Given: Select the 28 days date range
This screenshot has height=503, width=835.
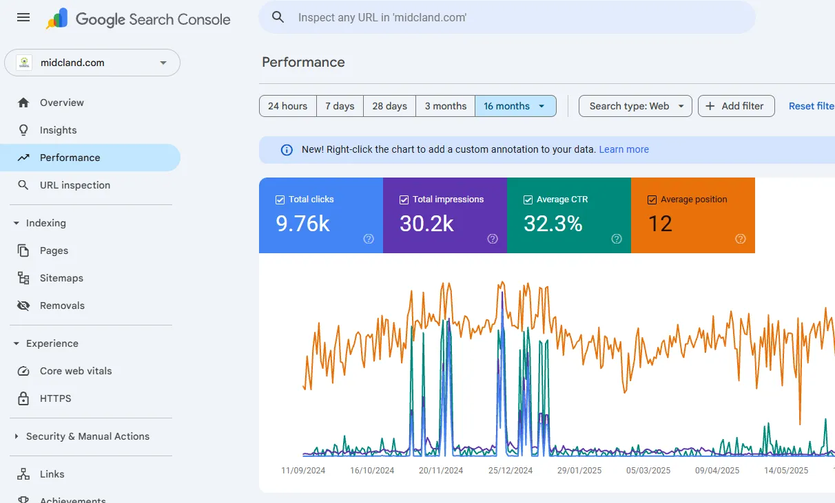Looking at the screenshot, I should click(389, 106).
